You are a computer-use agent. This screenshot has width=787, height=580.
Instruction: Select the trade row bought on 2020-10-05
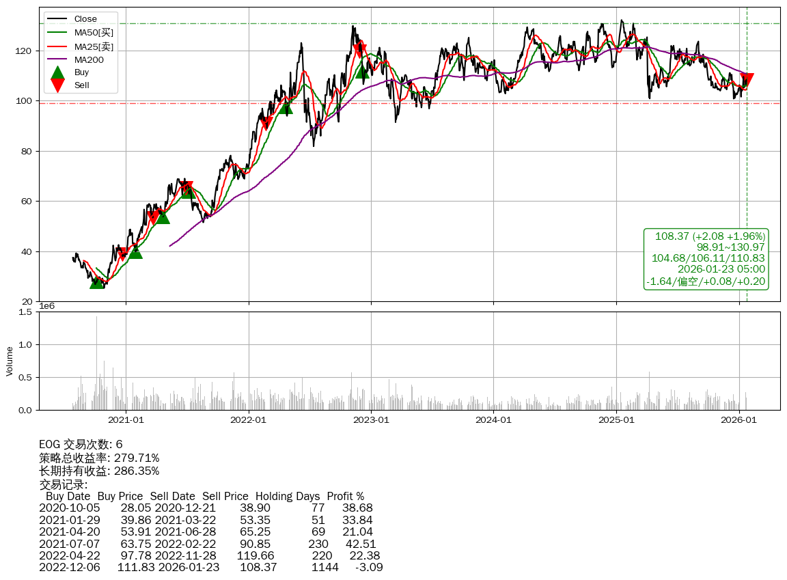click(x=206, y=508)
